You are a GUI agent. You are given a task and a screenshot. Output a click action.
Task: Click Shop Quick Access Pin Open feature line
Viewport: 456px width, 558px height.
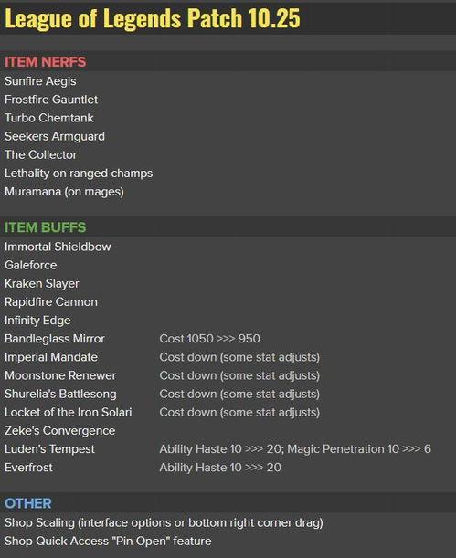(108, 542)
